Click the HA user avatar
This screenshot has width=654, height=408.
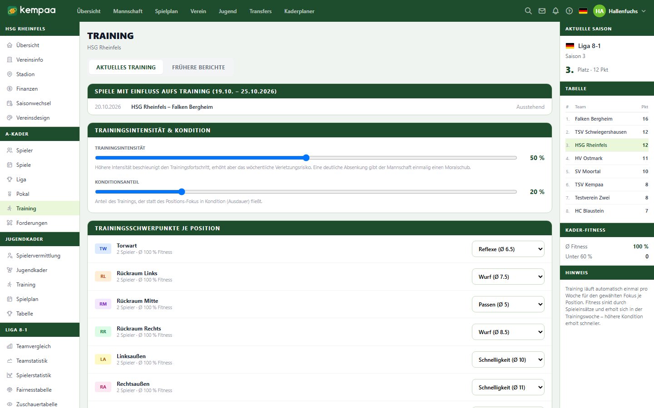tap(599, 11)
